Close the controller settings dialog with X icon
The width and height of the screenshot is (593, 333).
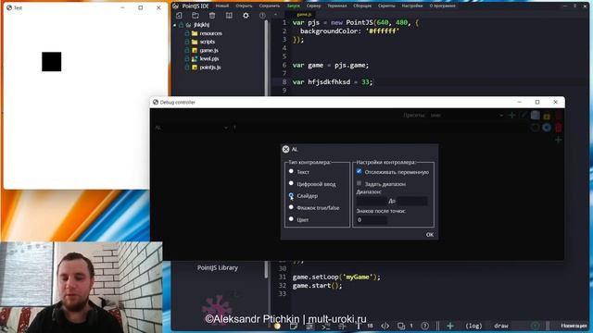click(x=286, y=150)
